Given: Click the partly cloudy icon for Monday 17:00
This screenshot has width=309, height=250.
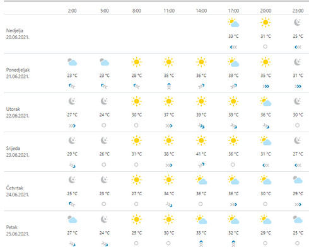Looking at the screenshot, I should [x=233, y=62].
